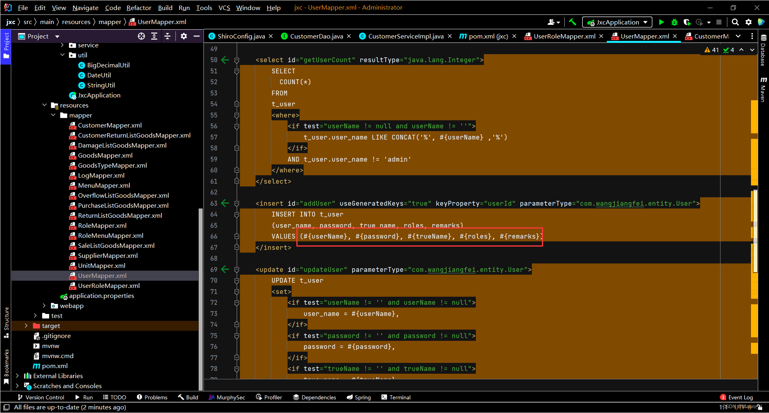Click Collapse All in Project panel
The width and height of the screenshot is (769, 413).
pos(167,36)
